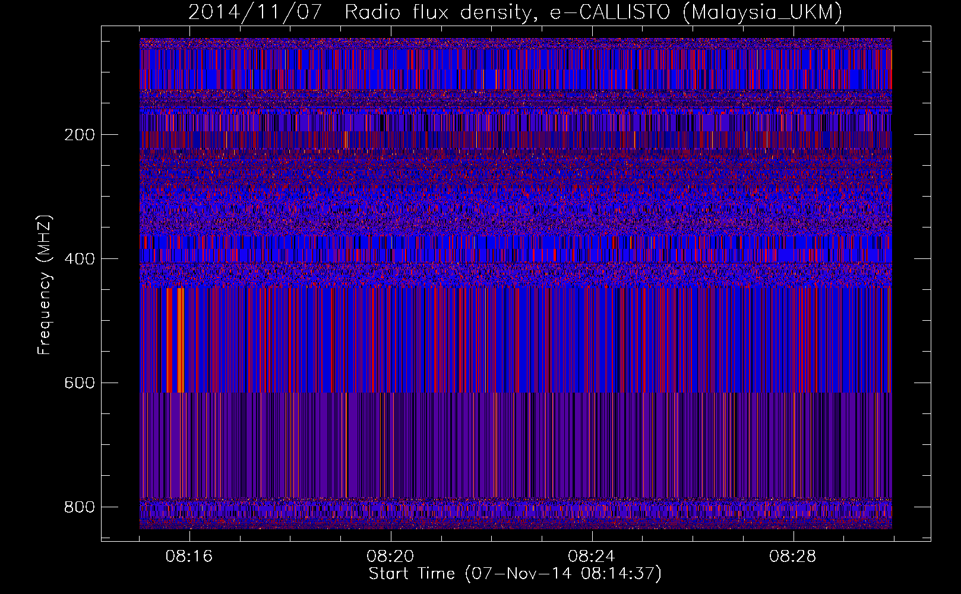Viewport: 961px width, 594px height.
Task: Click the 2014/11/07 date in the title
Action: (x=255, y=12)
